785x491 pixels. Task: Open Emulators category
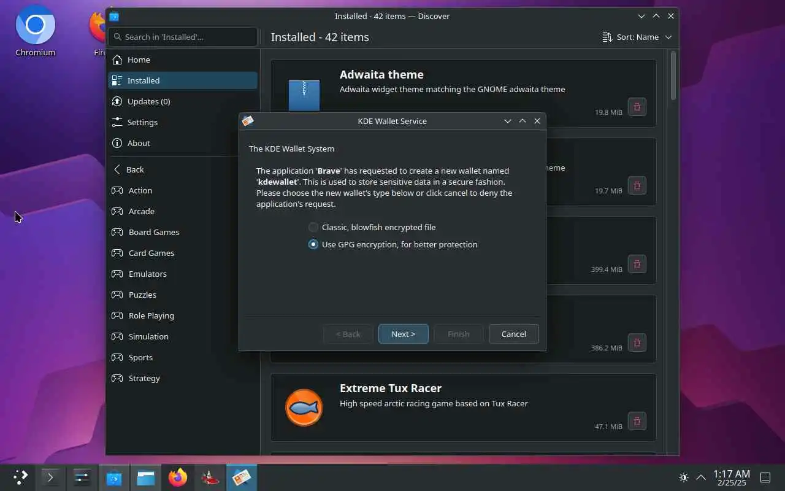[x=183, y=274]
